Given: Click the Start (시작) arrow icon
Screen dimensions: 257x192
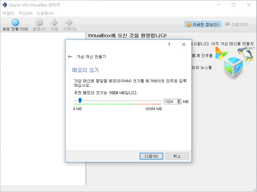Looking at the screenshot, I should [69, 22].
